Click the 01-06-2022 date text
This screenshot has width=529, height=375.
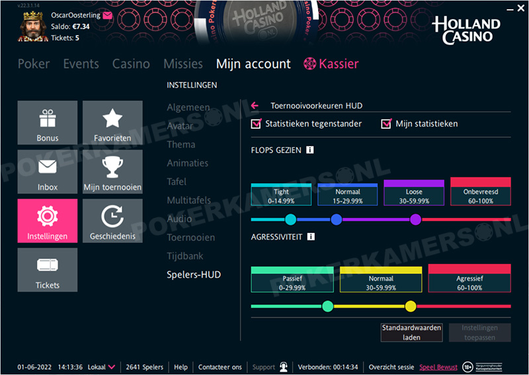pos(34,367)
